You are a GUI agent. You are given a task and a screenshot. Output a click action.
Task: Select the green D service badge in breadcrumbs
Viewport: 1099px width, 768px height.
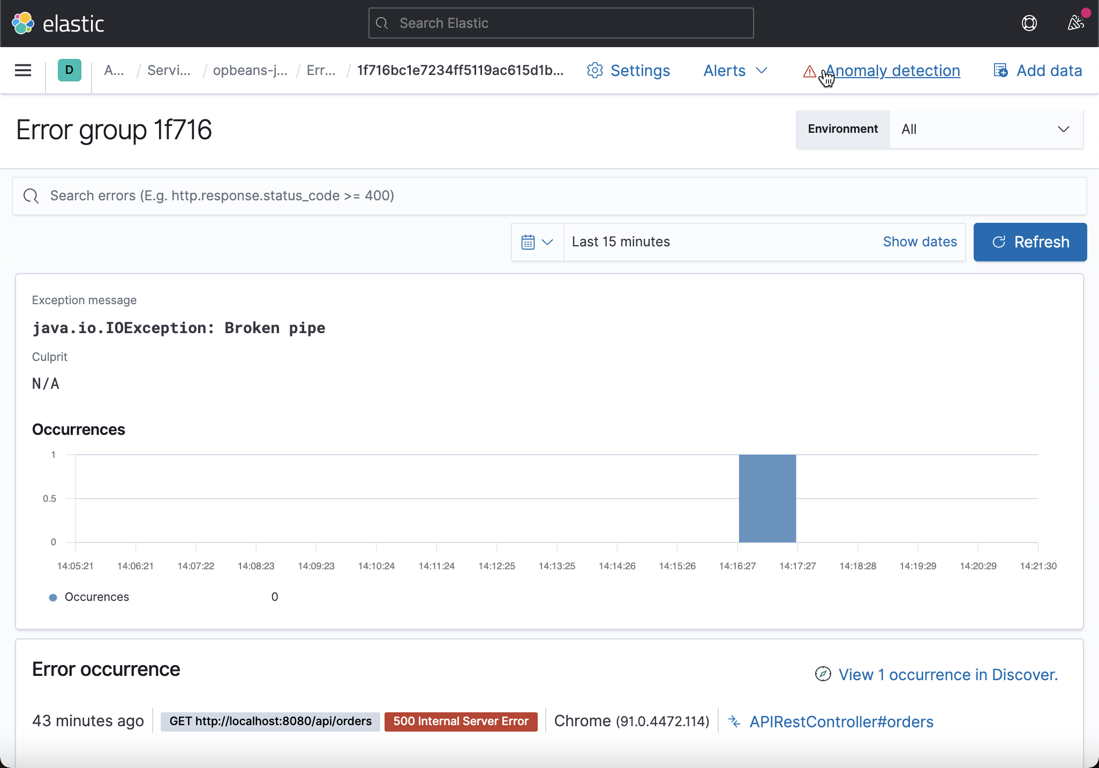pyautogui.click(x=69, y=70)
